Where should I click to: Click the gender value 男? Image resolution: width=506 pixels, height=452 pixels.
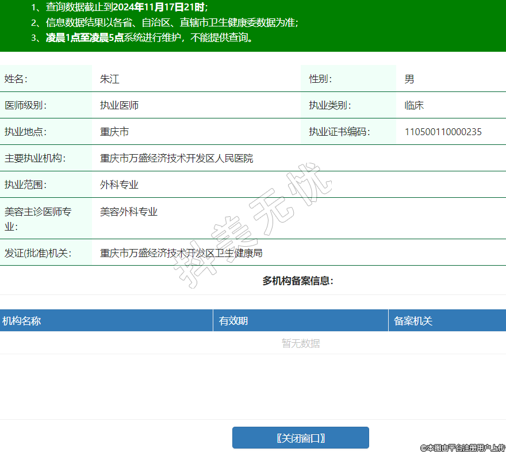click(x=409, y=79)
